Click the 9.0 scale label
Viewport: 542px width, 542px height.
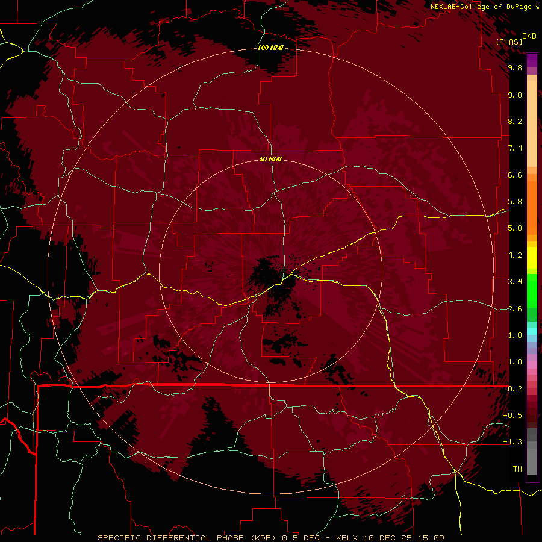pos(515,95)
